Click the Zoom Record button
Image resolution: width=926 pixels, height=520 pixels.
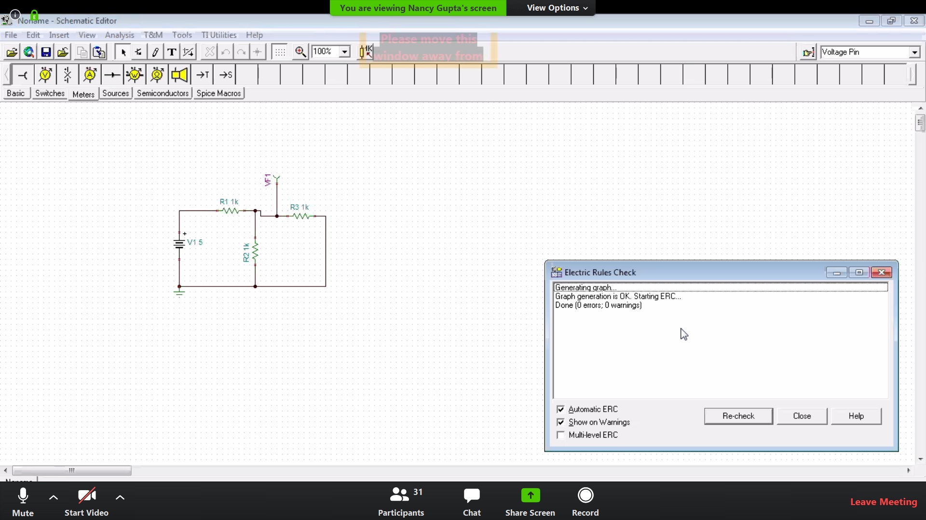[586, 502]
